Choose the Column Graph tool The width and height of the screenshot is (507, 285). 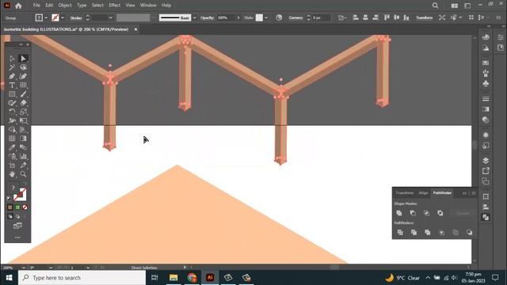pos(23,157)
